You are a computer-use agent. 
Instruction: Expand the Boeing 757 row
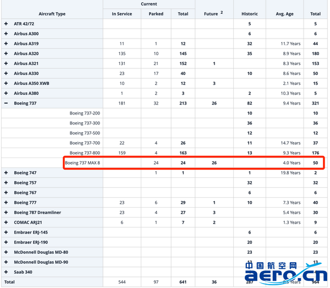coord(6,182)
